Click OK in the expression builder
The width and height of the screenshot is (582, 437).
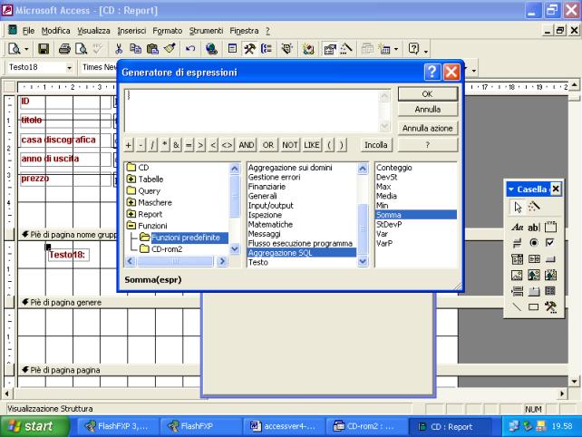[428, 94]
